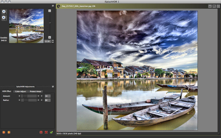Click the zoom-to-fit magnifier icon
Viewport: 221px width, 138px height.
(x=4, y=12)
